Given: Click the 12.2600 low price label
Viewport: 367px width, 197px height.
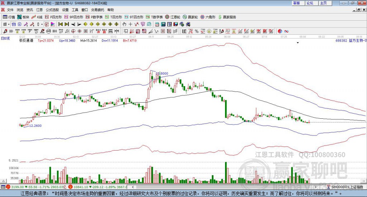Looking at the screenshot, I should pos(35,126).
